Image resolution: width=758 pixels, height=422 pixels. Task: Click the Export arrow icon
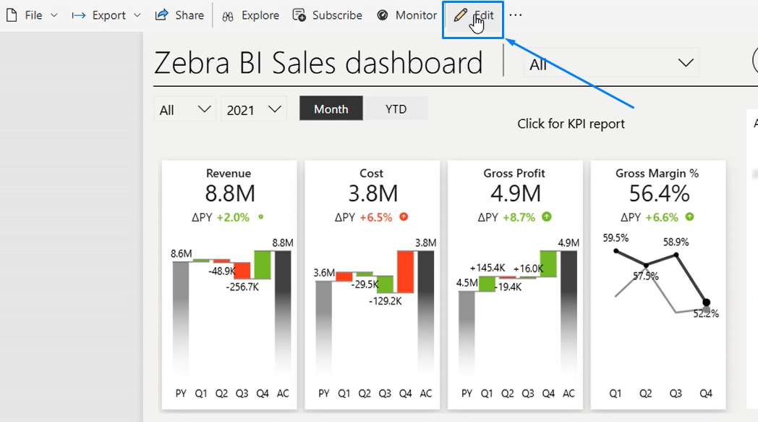pos(79,15)
